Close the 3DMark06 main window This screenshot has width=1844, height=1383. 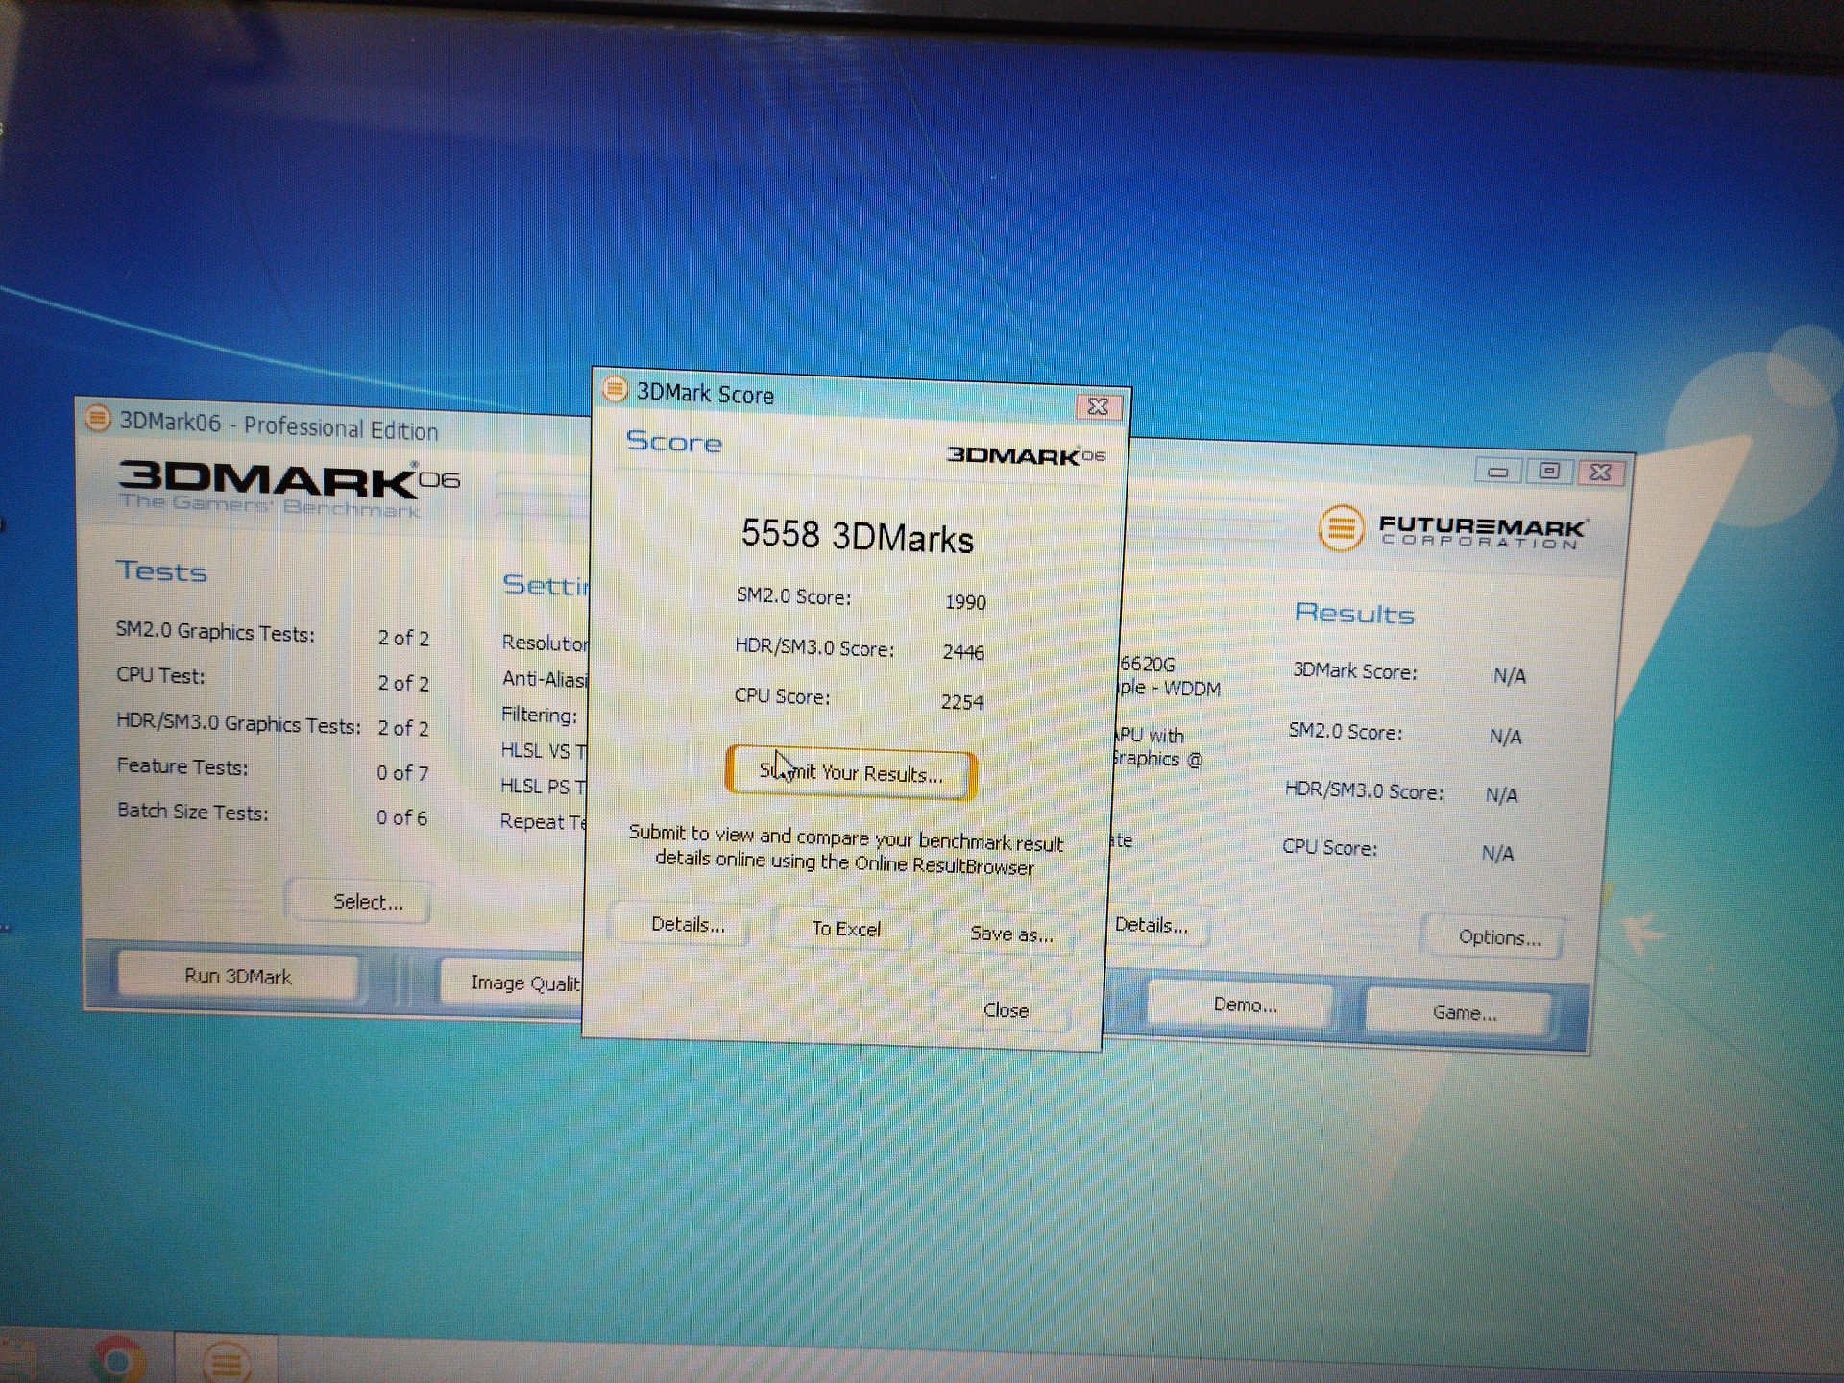[1600, 472]
